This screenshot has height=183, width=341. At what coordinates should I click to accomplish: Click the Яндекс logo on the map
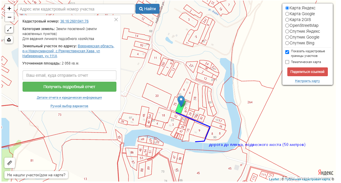[325, 172]
